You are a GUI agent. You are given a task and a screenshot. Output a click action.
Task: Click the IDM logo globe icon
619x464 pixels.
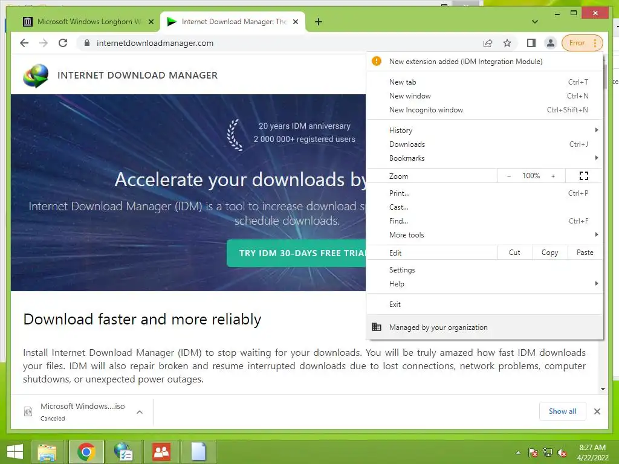tap(36, 76)
